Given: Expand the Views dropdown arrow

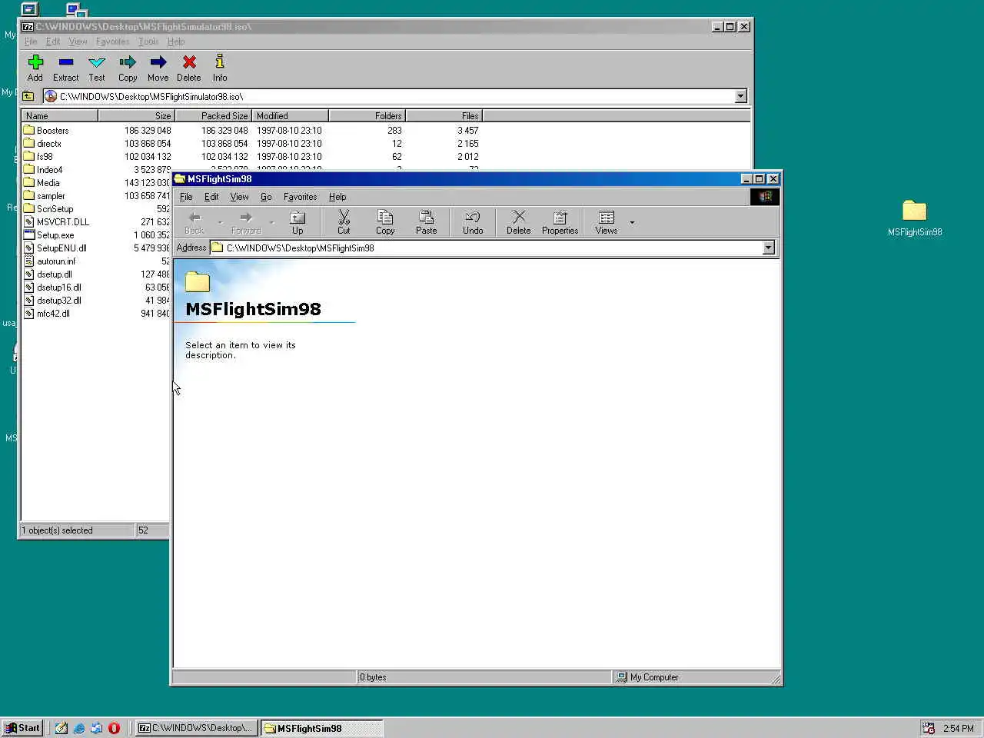Looking at the screenshot, I should click(x=632, y=222).
